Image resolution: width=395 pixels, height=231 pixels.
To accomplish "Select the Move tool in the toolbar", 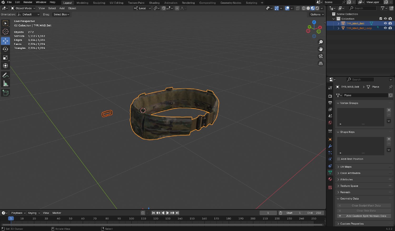I will coord(5,41).
